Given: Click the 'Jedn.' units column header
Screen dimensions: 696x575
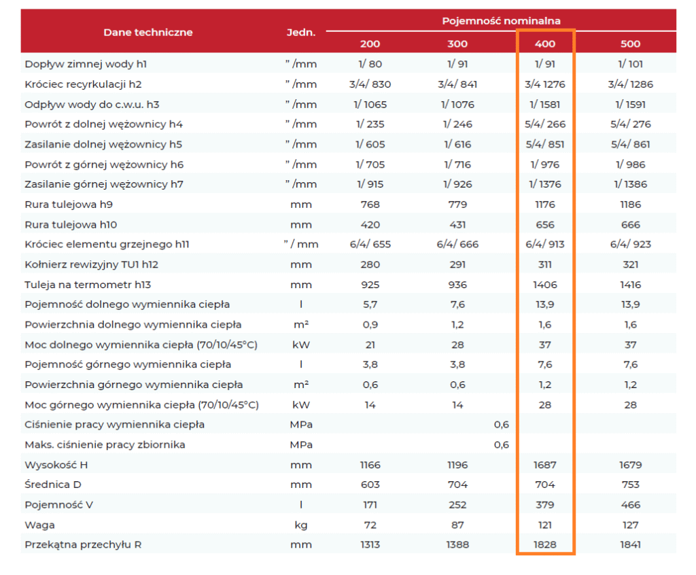Looking at the screenshot, I should pyautogui.click(x=300, y=32).
